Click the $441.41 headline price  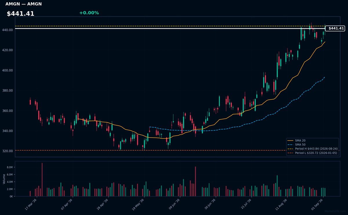tap(21, 14)
